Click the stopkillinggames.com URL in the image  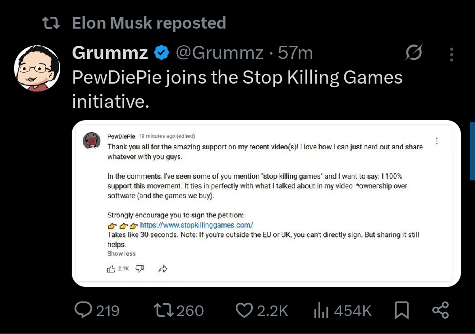click(196, 225)
